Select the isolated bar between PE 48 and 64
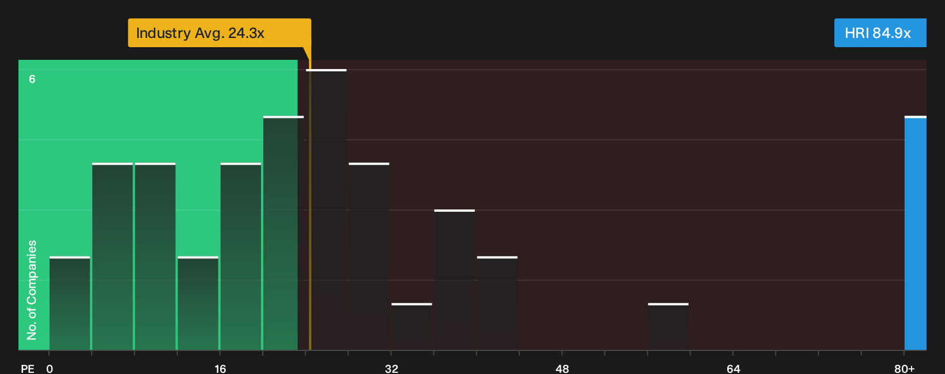Viewport: 945px width, 374px height. coord(668,326)
